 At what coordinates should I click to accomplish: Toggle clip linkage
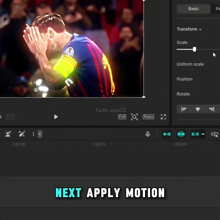tap(195, 134)
